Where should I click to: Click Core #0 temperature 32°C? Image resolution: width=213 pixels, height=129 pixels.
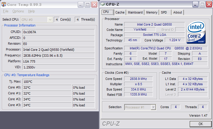(47, 88)
